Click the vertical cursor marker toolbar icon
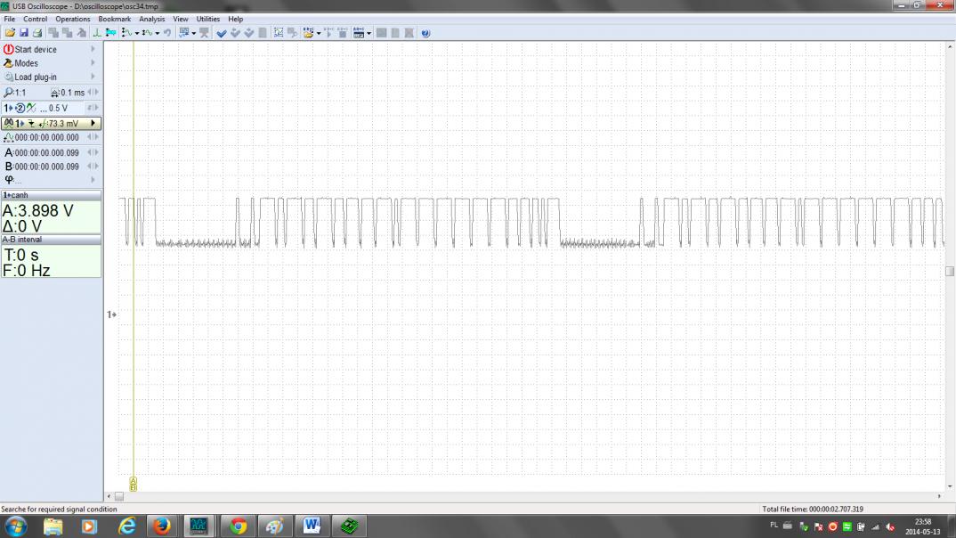The image size is (956, 538). tap(97, 33)
